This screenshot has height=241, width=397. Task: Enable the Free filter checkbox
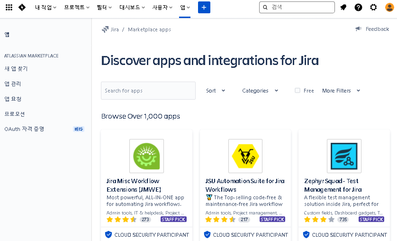coord(298,91)
